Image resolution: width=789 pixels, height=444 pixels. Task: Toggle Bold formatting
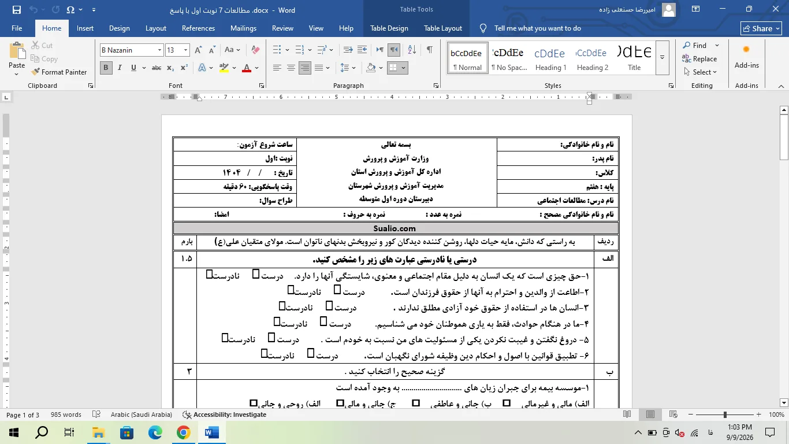[x=106, y=68]
